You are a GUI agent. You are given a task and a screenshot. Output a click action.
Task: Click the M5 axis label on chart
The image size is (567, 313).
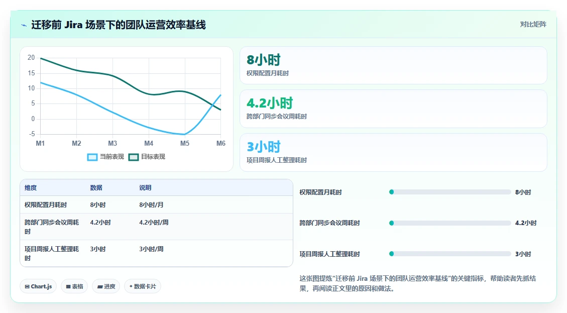coord(185,143)
